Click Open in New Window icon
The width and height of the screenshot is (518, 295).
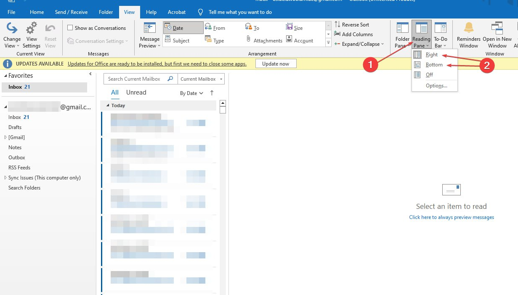(x=497, y=28)
